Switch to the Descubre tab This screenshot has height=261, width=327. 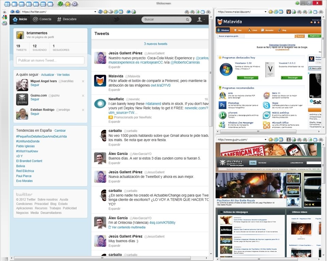[x=67, y=19]
